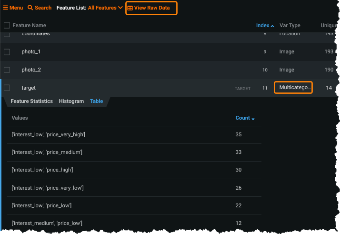340x234 pixels.
Task: Sort by the Feature Name column header
Action: (29, 25)
